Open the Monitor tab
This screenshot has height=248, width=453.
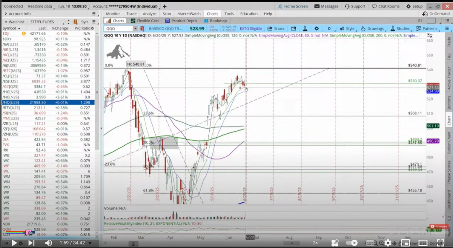[x=113, y=13]
